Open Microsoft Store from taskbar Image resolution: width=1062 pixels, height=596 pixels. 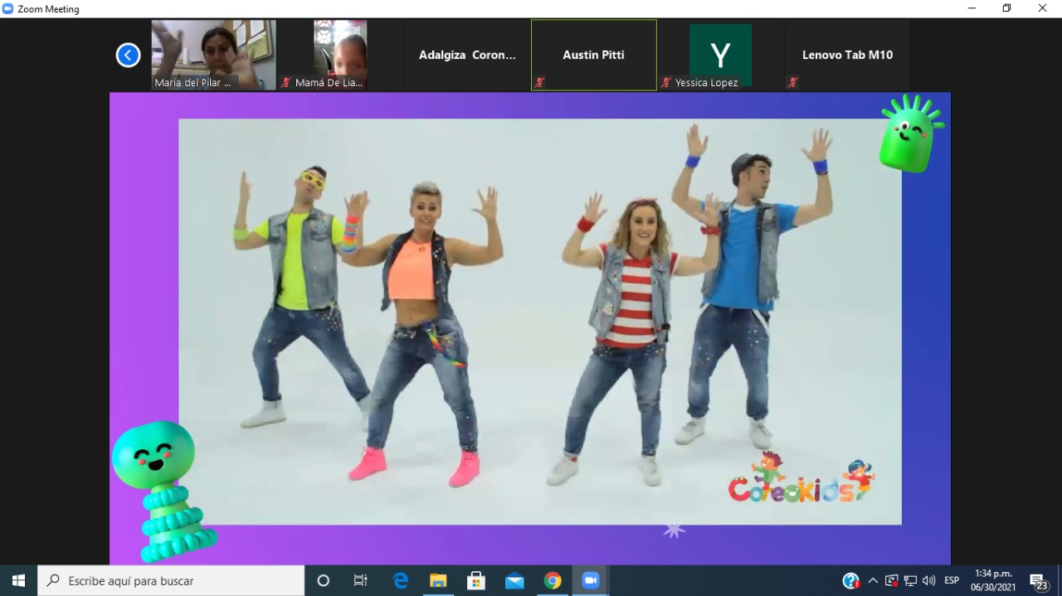476,580
